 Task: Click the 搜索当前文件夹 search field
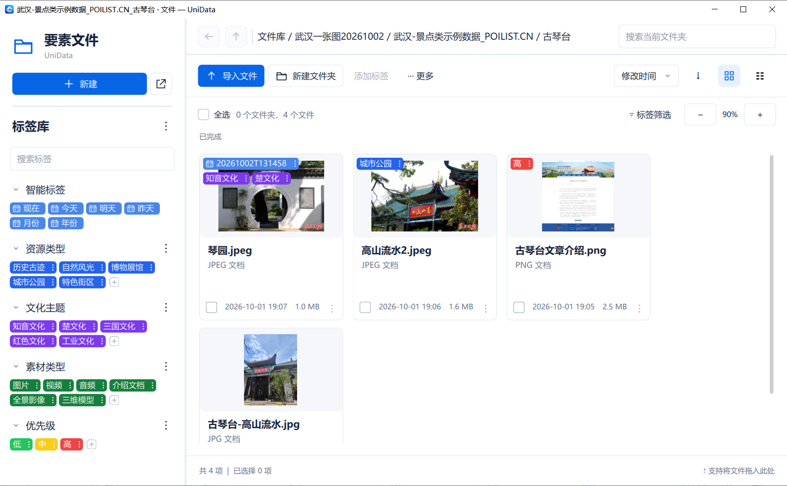697,36
